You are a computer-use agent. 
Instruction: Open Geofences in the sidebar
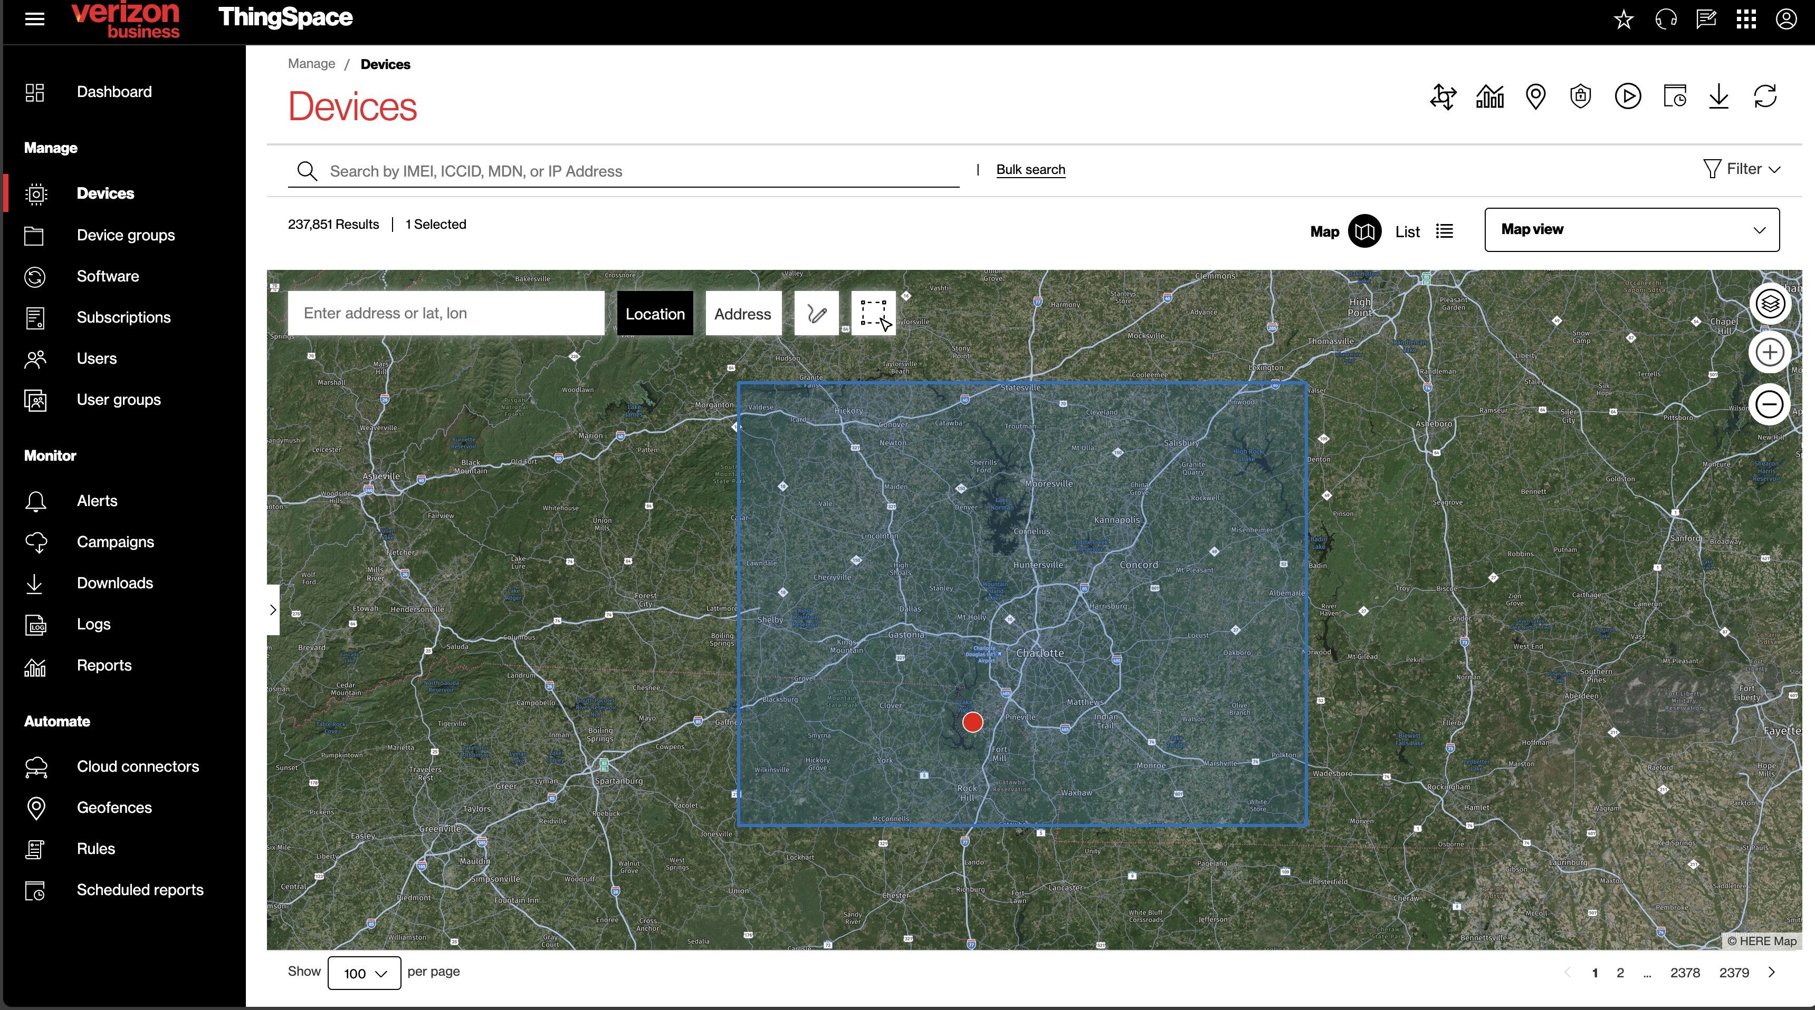pyautogui.click(x=114, y=807)
